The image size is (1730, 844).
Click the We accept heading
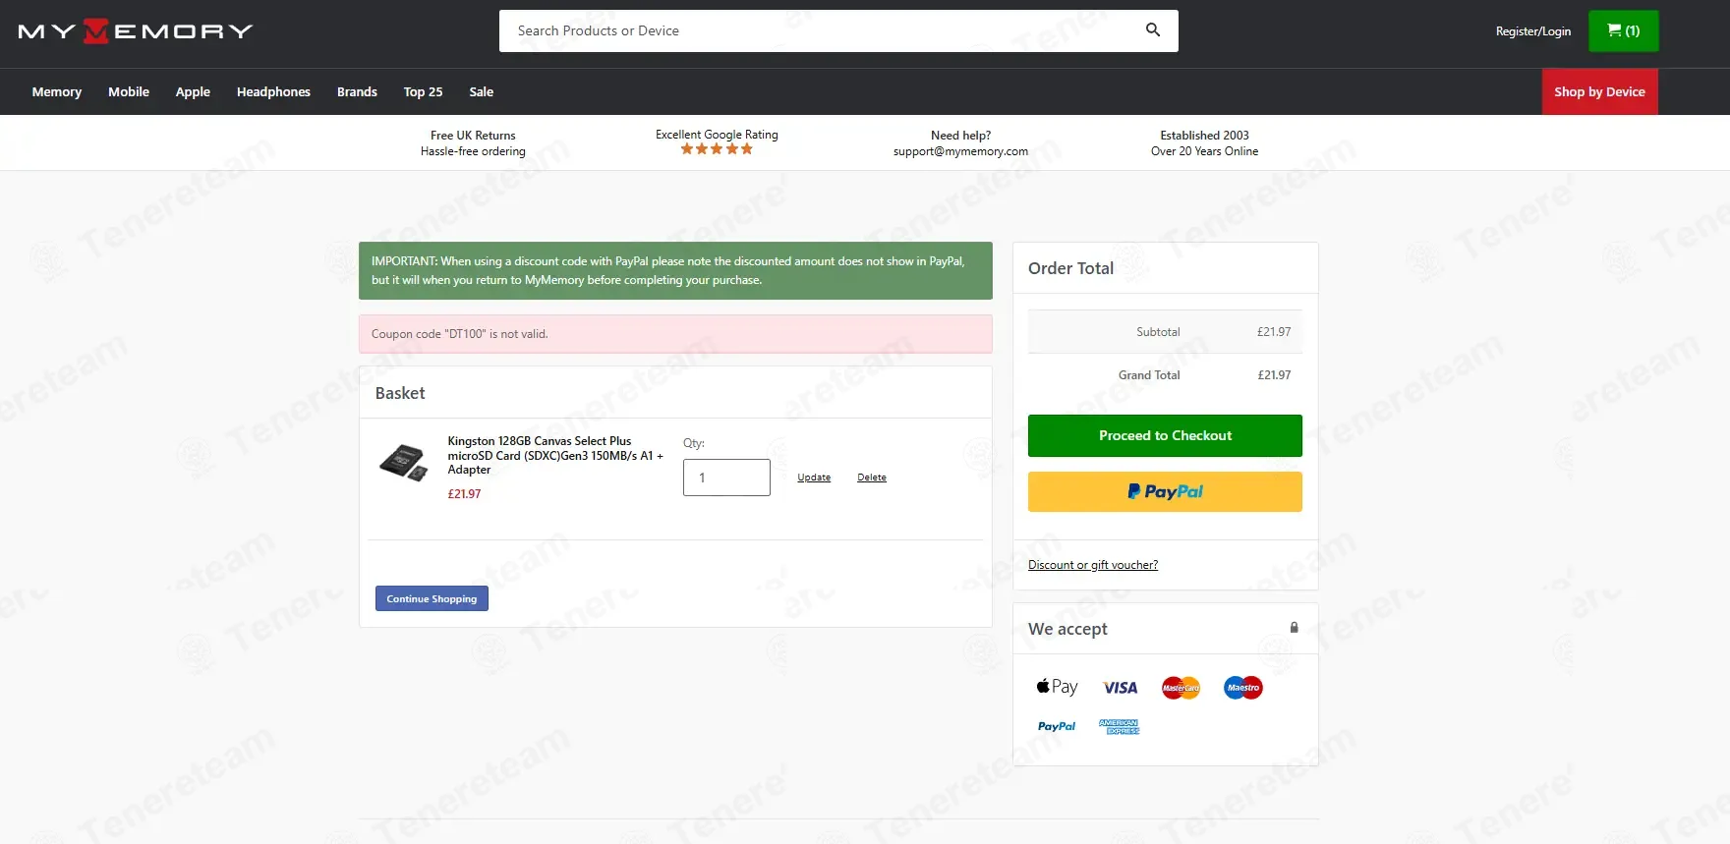pyautogui.click(x=1067, y=629)
